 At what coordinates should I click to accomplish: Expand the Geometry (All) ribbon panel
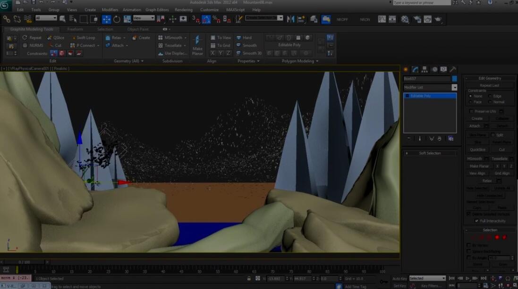[128, 61]
